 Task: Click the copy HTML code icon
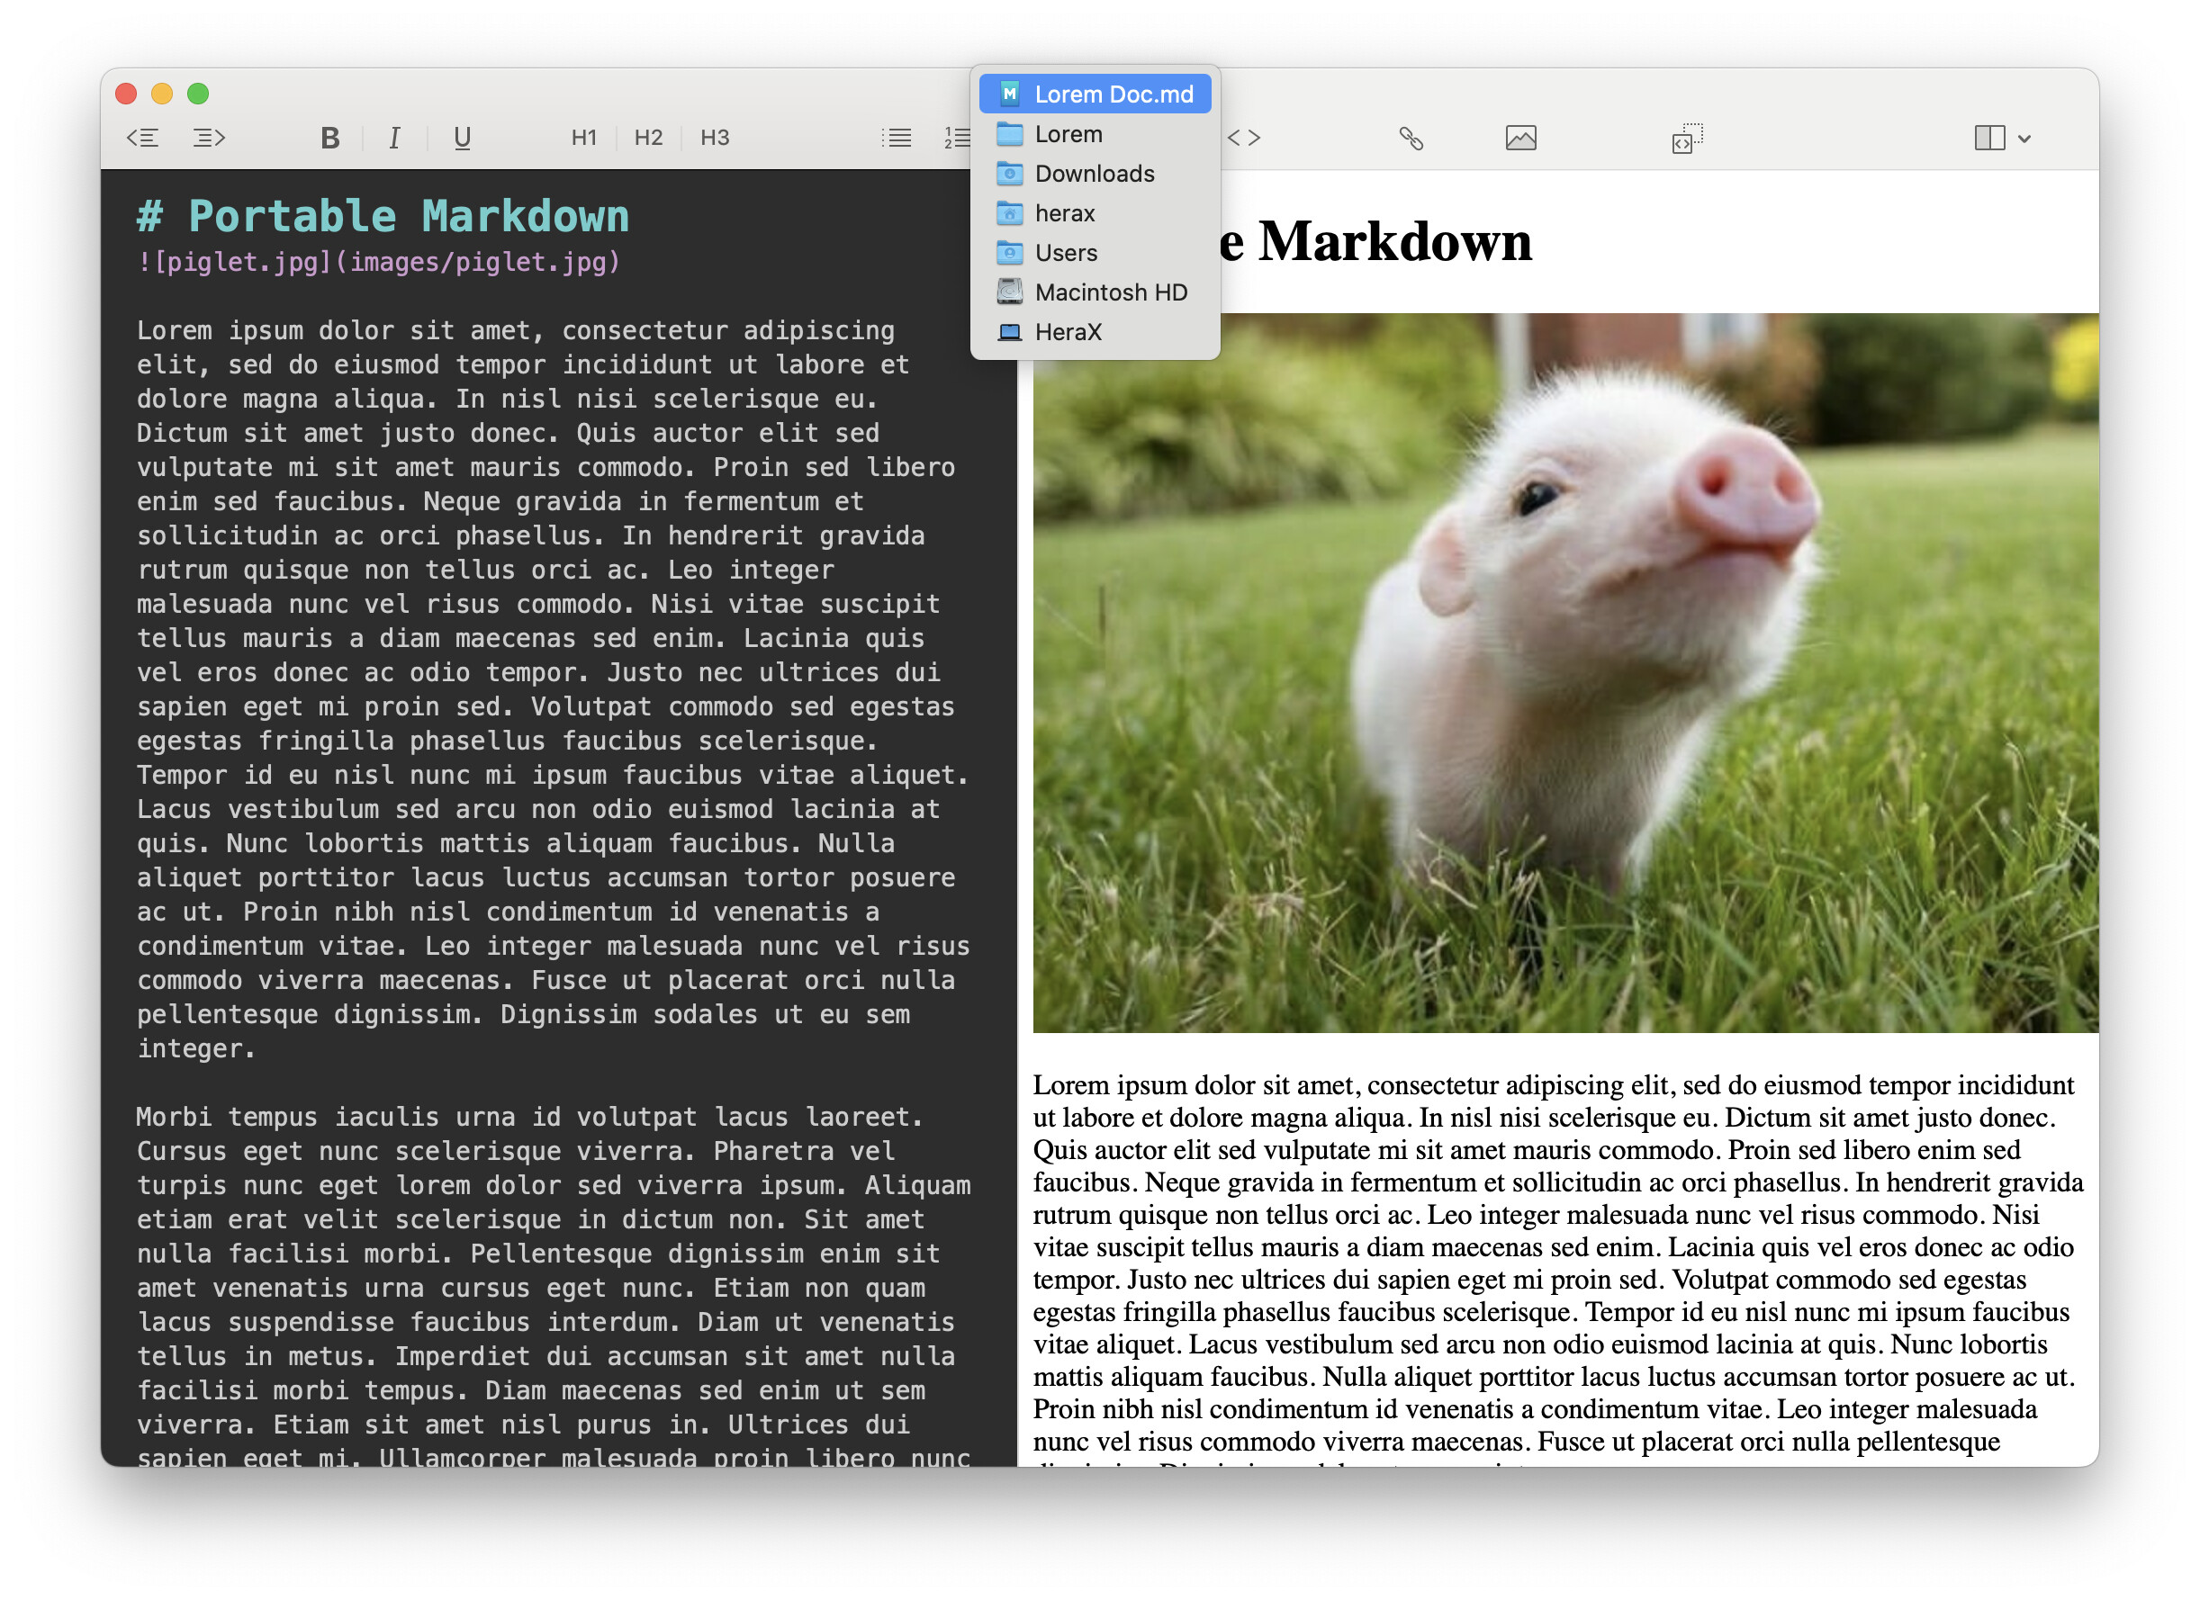point(1687,138)
